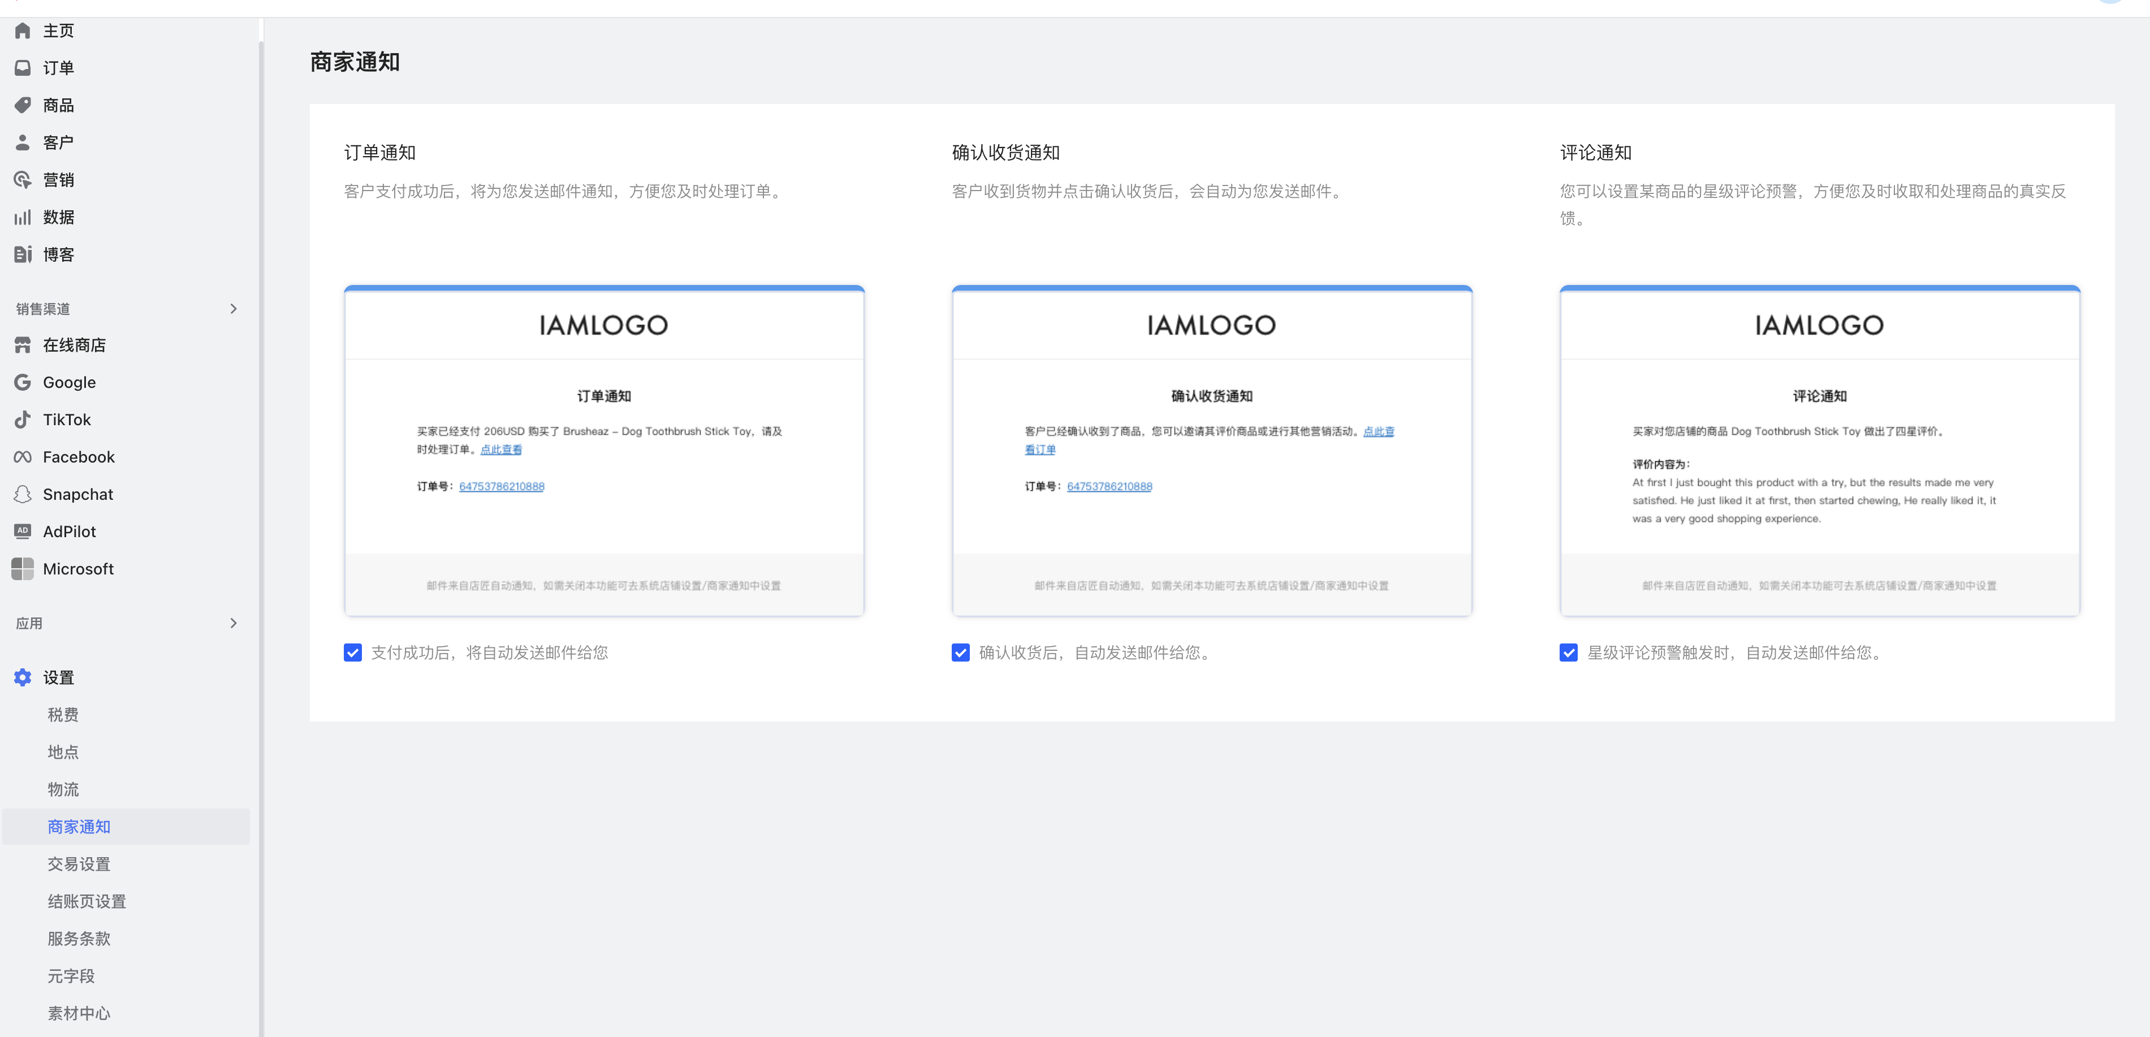This screenshot has height=1037, width=2150.
Task: Open the Snapchat sales channel
Action: (x=23, y=494)
